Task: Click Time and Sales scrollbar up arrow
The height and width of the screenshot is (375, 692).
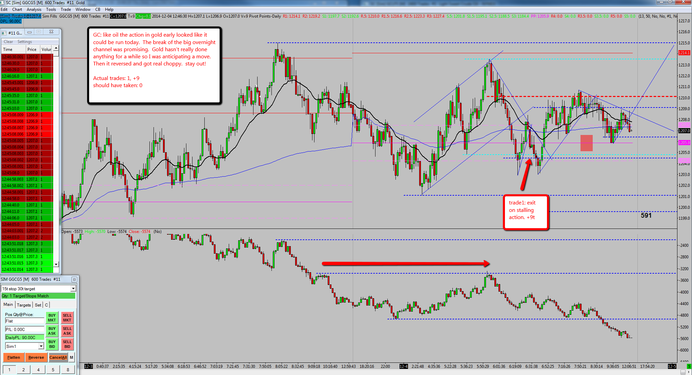Action: pyautogui.click(x=56, y=48)
